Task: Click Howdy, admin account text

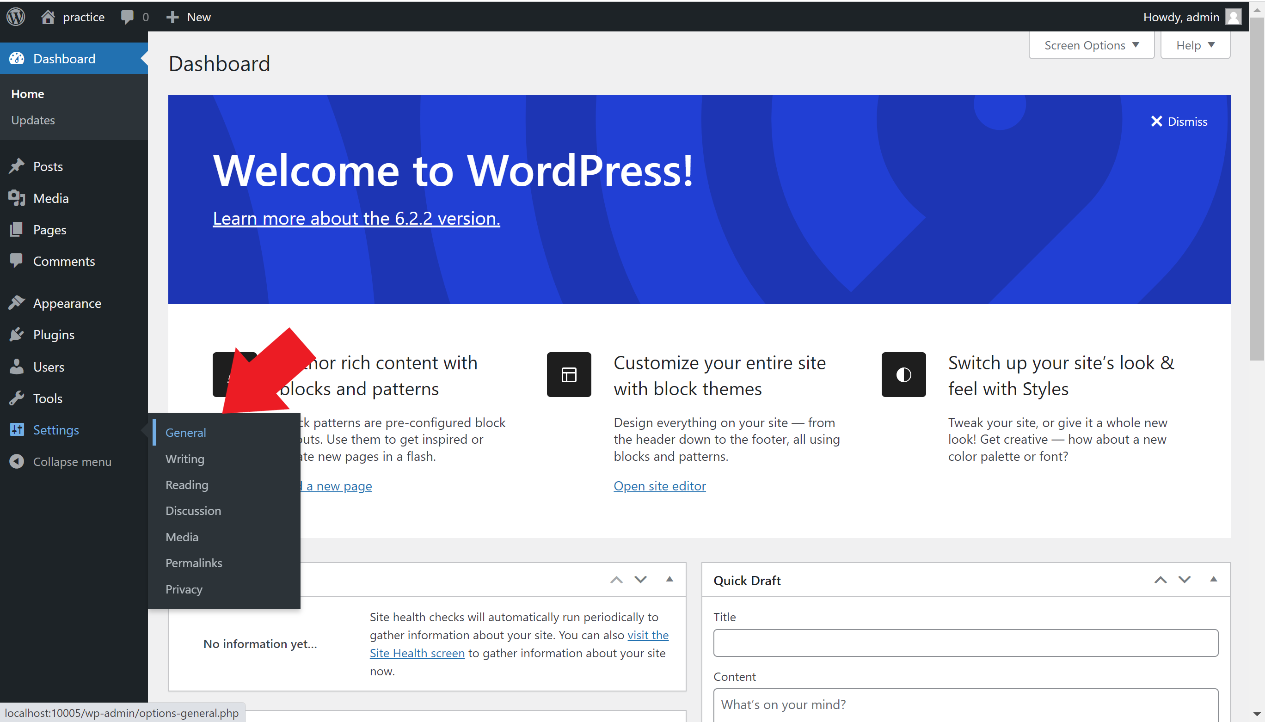Action: [1181, 17]
